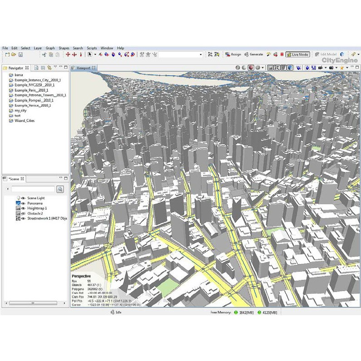Click the gear render settings icon
This screenshot has width=361, height=361.
click(x=258, y=68)
